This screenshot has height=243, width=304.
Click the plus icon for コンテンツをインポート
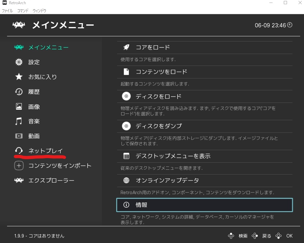click(x=19, y=166)
